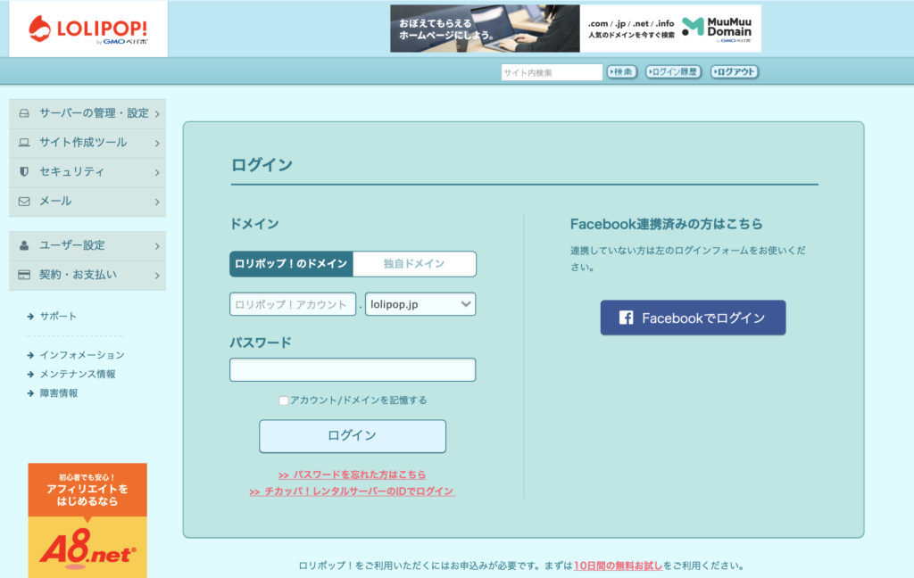Screen dimensions: 914x578
Task: Click the server icon beside サーバーの管理・設定
Action: [x=24, y=113]
